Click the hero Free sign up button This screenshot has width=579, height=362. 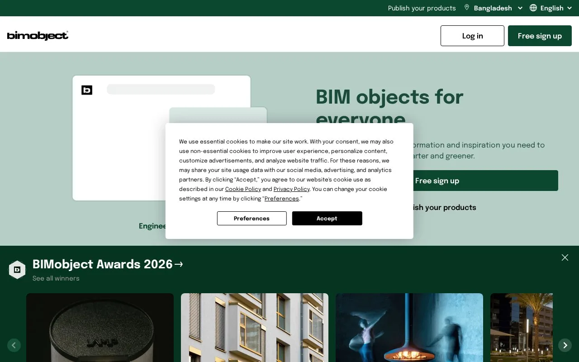coord(437,181)
